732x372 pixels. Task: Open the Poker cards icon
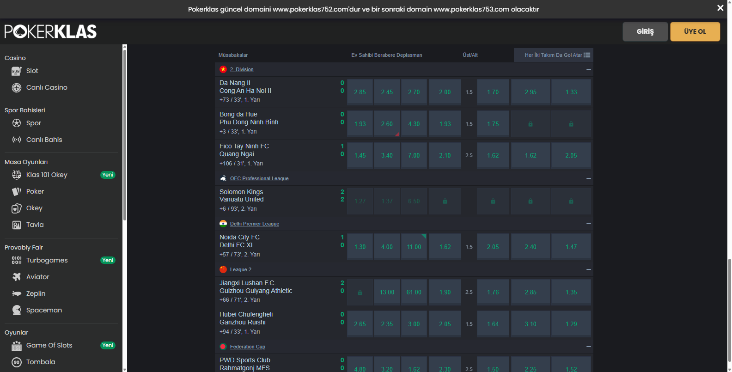click(17, 191)
